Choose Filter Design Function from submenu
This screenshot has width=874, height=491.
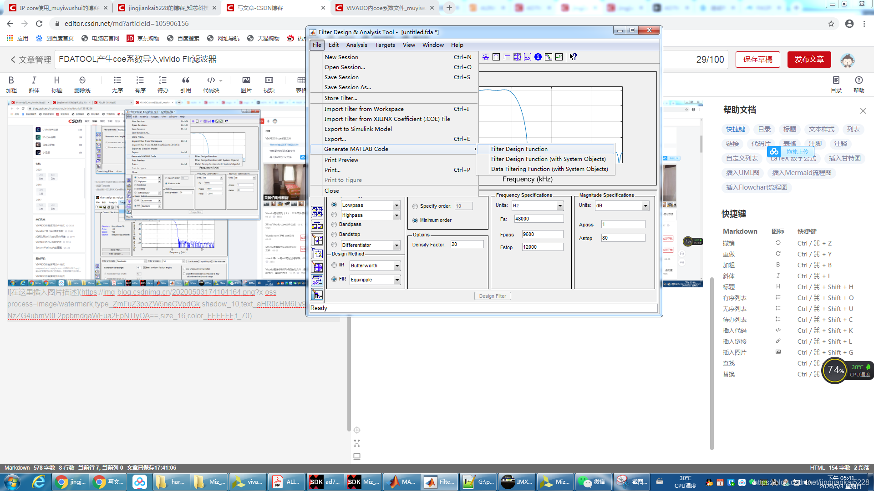pyautogui.click(x=519, y=149)
